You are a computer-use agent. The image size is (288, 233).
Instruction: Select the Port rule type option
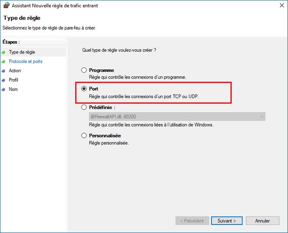click(x=84, y=89)
